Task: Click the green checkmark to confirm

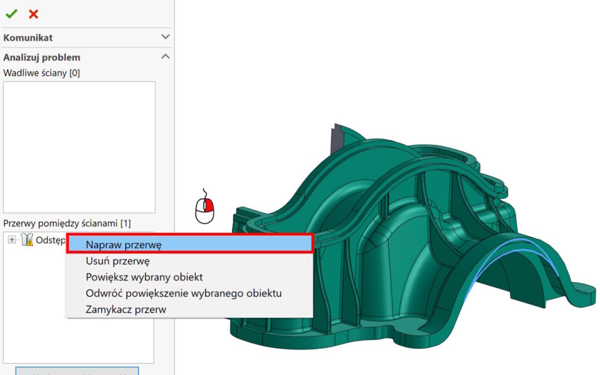Action: point(11,14)
